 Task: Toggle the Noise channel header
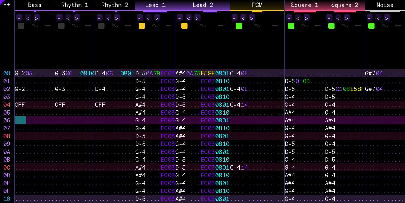(x=385, y=5)
